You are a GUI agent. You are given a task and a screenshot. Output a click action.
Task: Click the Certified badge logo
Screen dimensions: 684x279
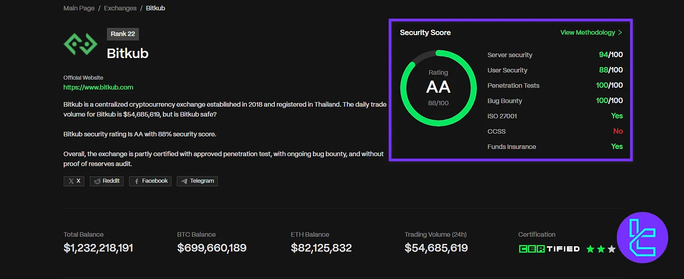pyautogui.click(x=549, y=249)
